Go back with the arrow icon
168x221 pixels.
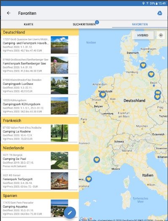pyautogui.click(x=9, y=13)
